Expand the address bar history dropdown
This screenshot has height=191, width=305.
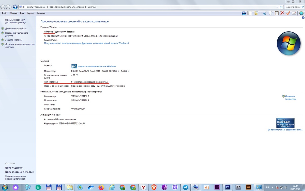[x=277, y=7]
